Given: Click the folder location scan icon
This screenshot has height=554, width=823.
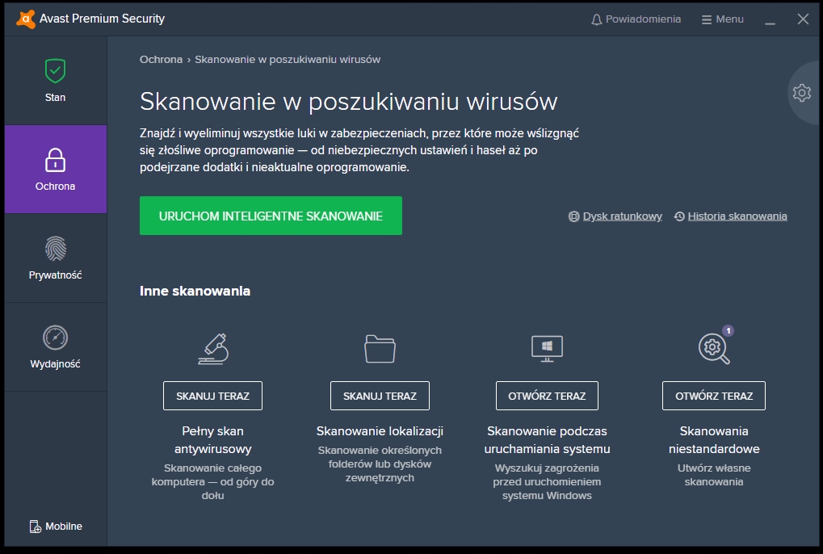Looking at the screenshot, I should pyautogui.click(x=380, y=349).
